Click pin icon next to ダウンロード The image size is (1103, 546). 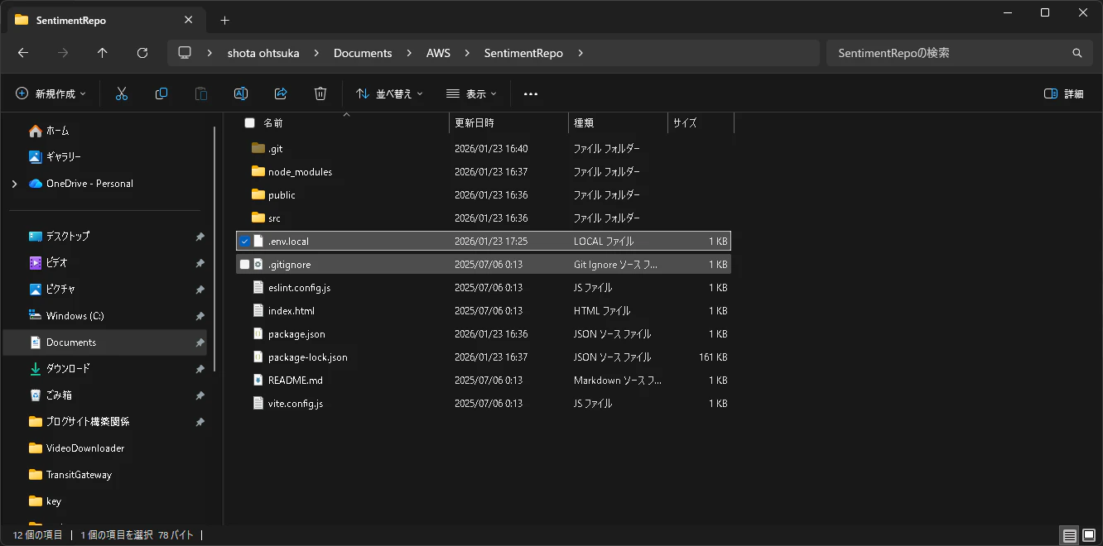pyautogui.click(x=200, y=369)
